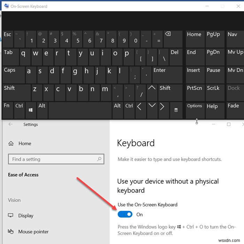Click the Mouse pointer icon
244x244 pixels.
10,231
